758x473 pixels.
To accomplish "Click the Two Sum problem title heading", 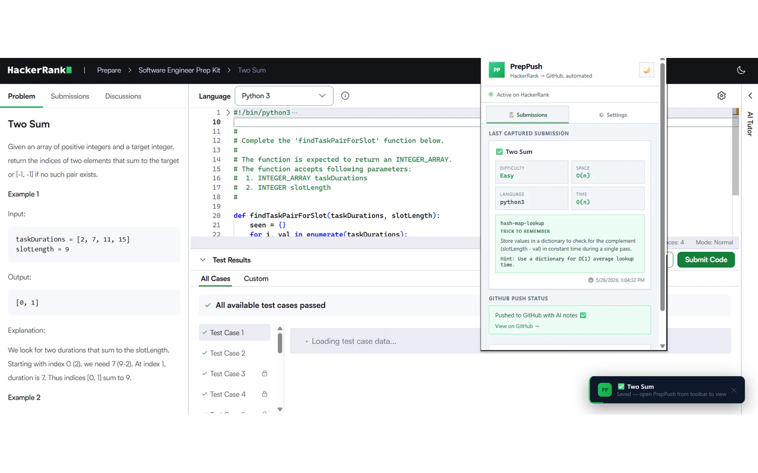I will tap(29, 124).
